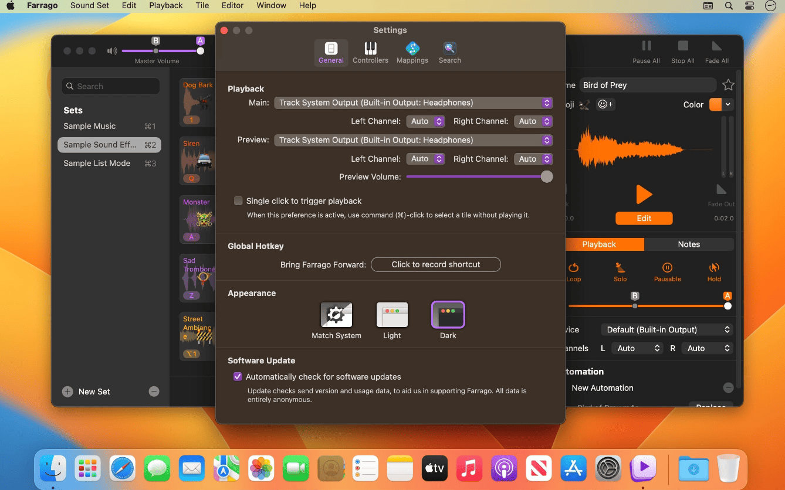Switch to the Notes tab

[689, 244]
